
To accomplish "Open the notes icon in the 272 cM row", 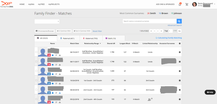I will click(x=56, y=83).
